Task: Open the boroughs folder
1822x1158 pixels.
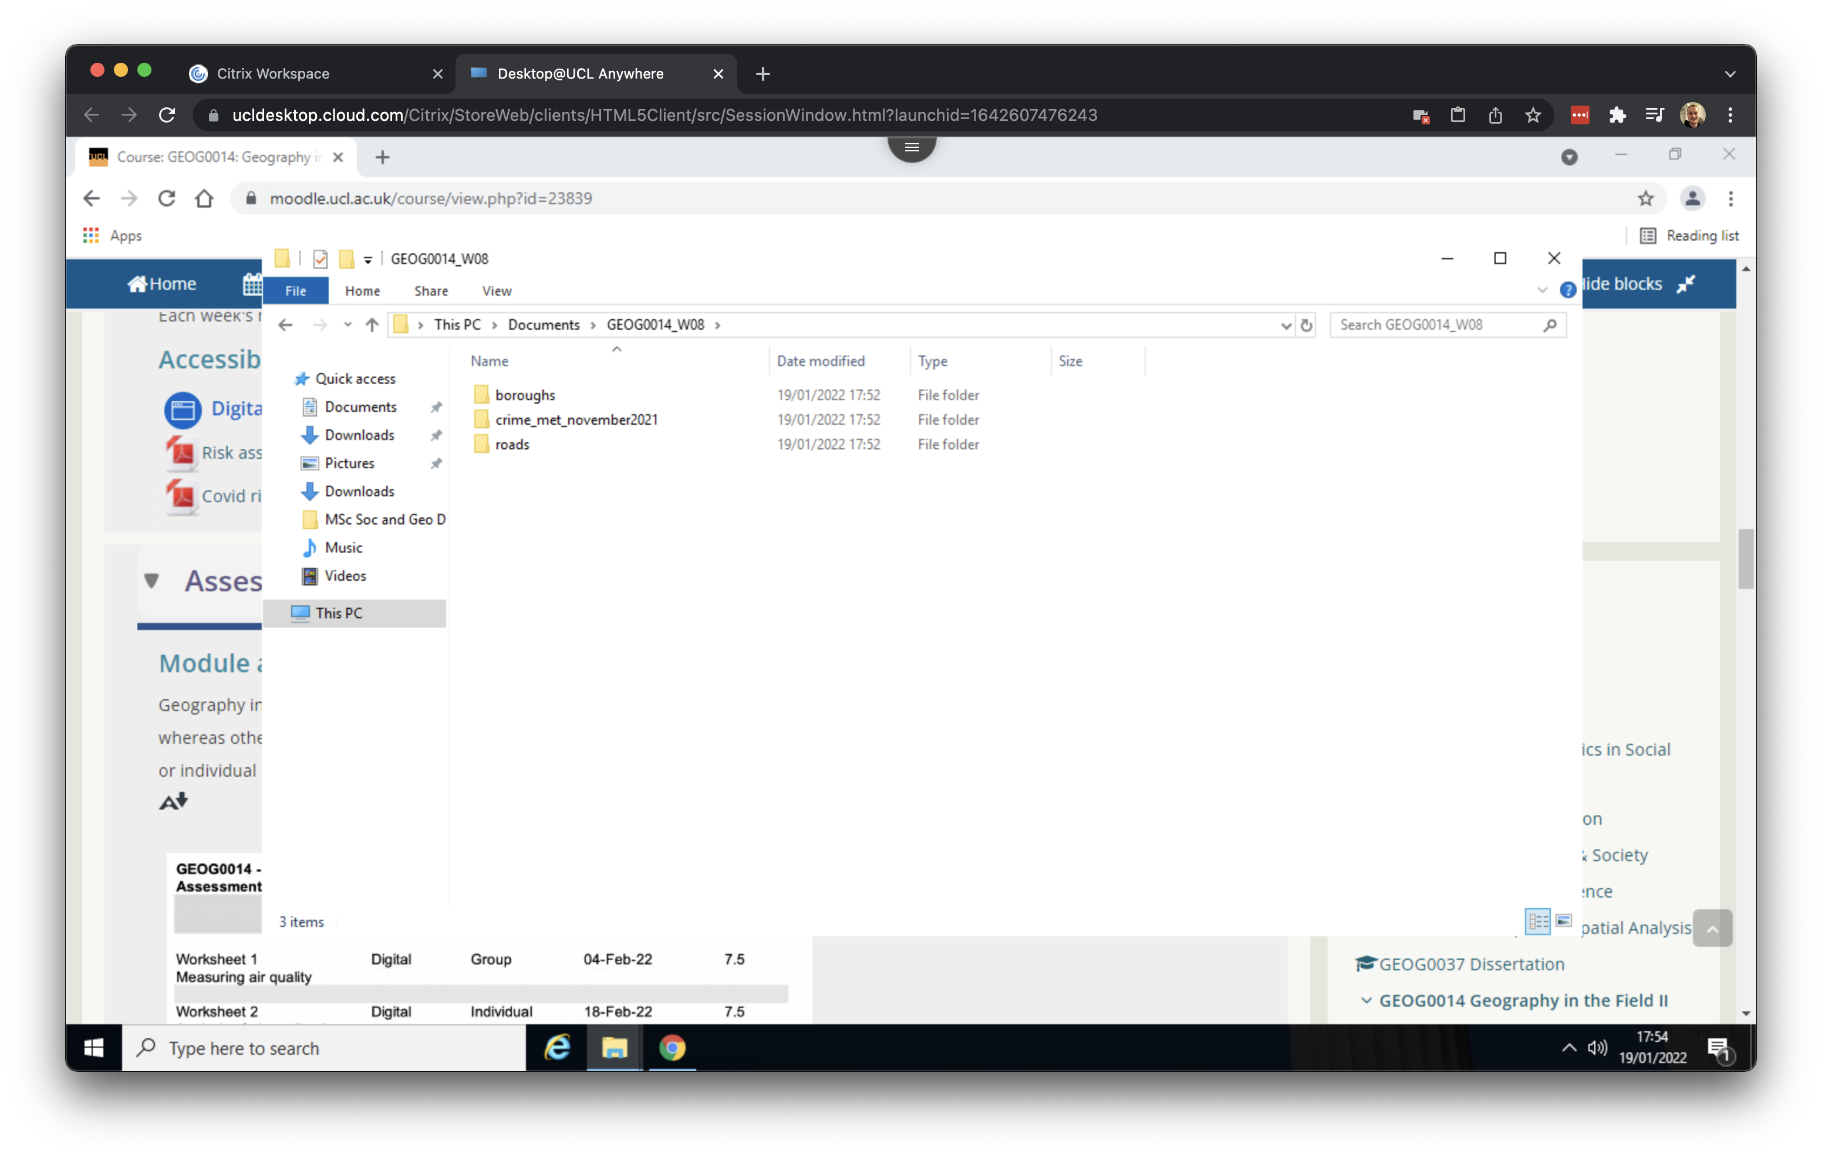Action: point(524,394)
